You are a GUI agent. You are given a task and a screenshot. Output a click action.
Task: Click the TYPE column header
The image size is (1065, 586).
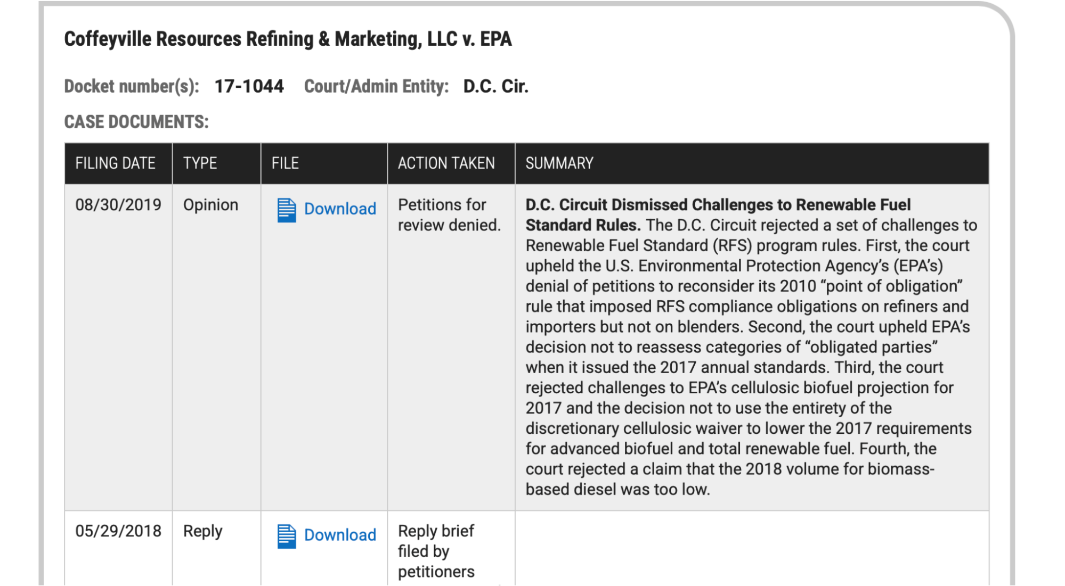point(200,163)
